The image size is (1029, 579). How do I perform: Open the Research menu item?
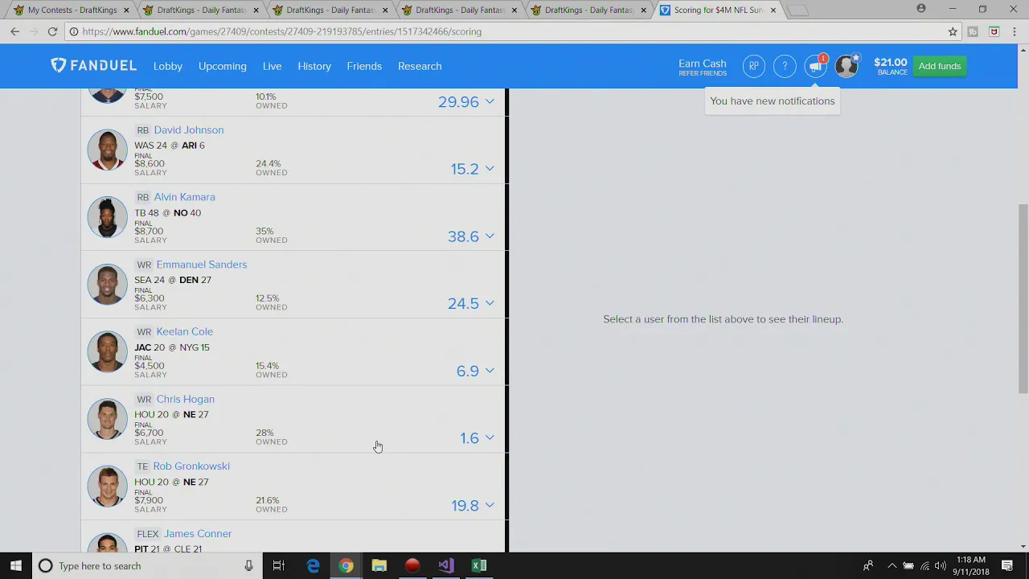[420, 66]
